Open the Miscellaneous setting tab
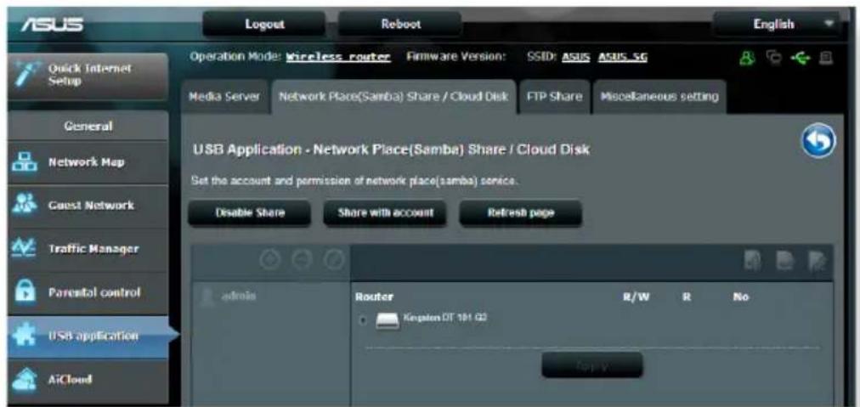860x407 pixels. pyautogui.click(x=659, y=97)
